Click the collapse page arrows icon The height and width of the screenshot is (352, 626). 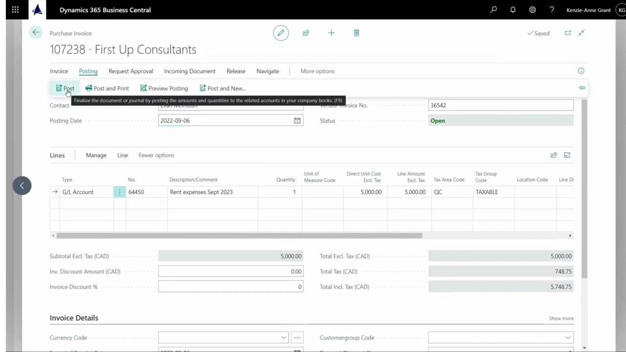click(x=581, y=33)
